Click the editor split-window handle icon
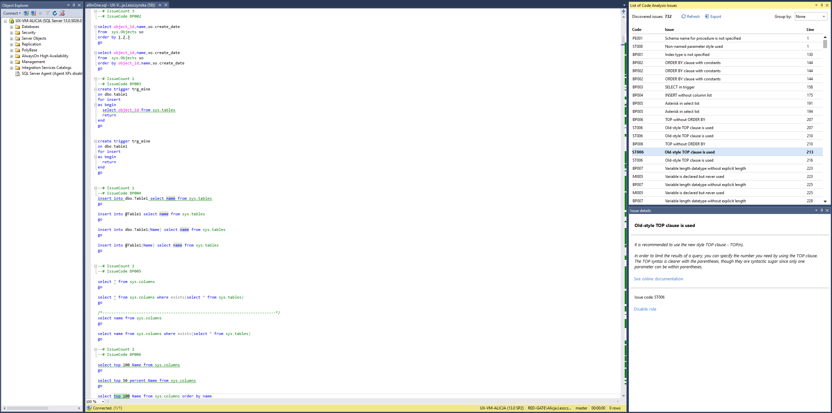Screen dimensions: 832x413 pos(623,11)
